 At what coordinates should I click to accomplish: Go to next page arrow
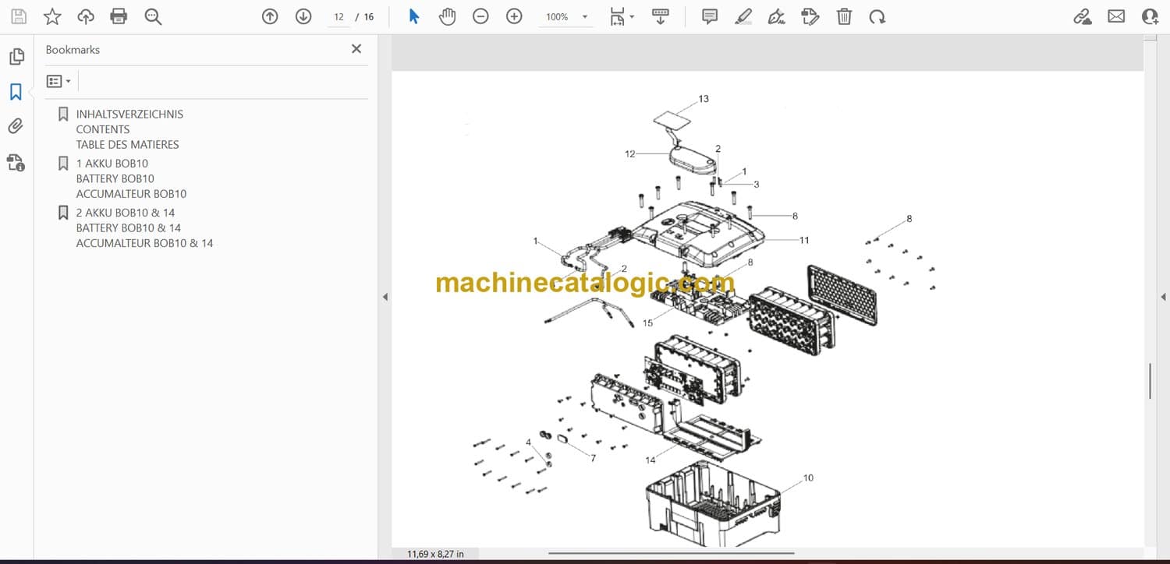click(x=303, y=16)
